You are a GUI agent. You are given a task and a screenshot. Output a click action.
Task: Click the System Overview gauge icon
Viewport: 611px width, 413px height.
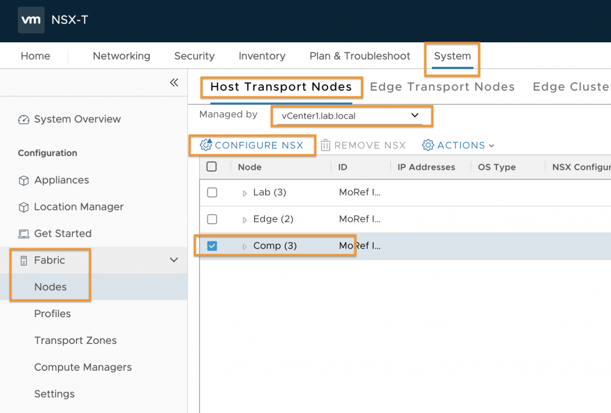click(24, 120)
